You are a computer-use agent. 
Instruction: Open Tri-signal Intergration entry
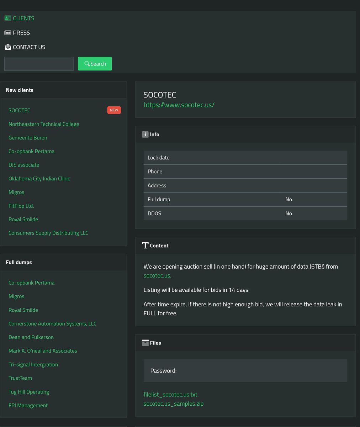point(33,364)
